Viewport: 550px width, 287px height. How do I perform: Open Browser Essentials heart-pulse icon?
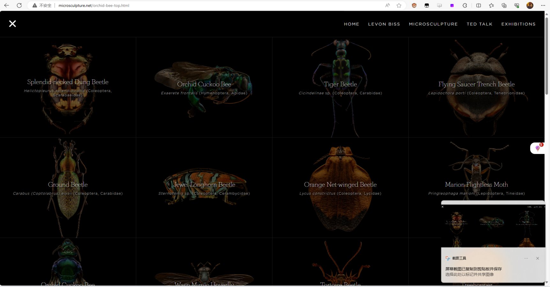coord(517,5)
